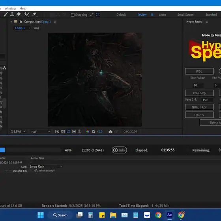Click the output file idfc ironman.mp4 link
The image size is (221, 221).
click(x=44, y=170)
